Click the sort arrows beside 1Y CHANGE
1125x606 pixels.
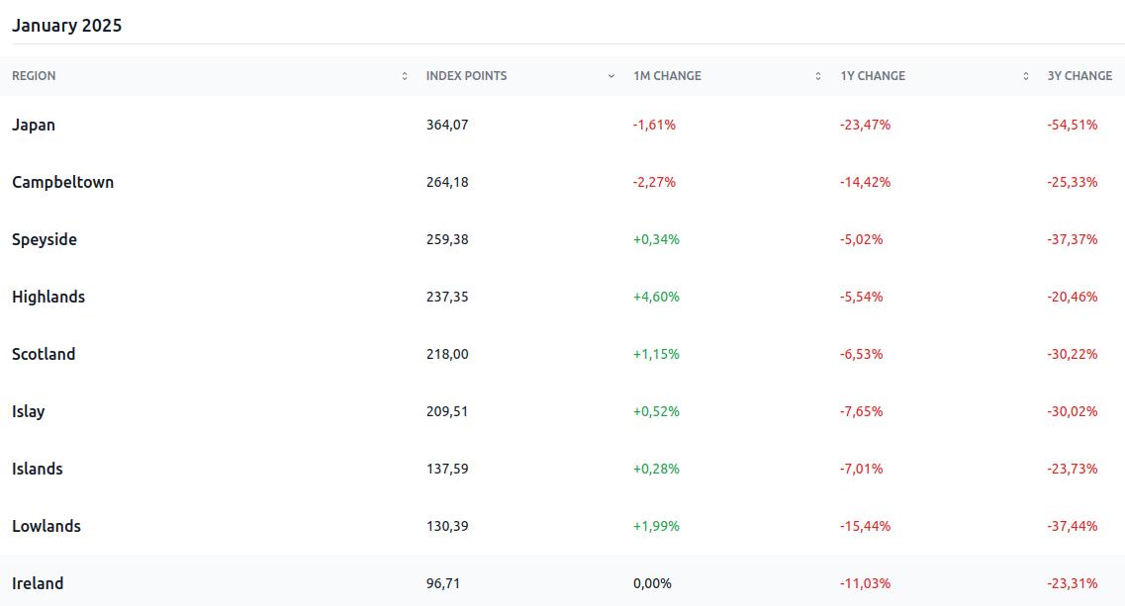coord(1025,76)
